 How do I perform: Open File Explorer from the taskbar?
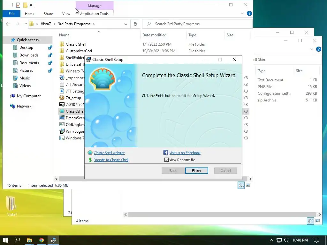[30, 240]
